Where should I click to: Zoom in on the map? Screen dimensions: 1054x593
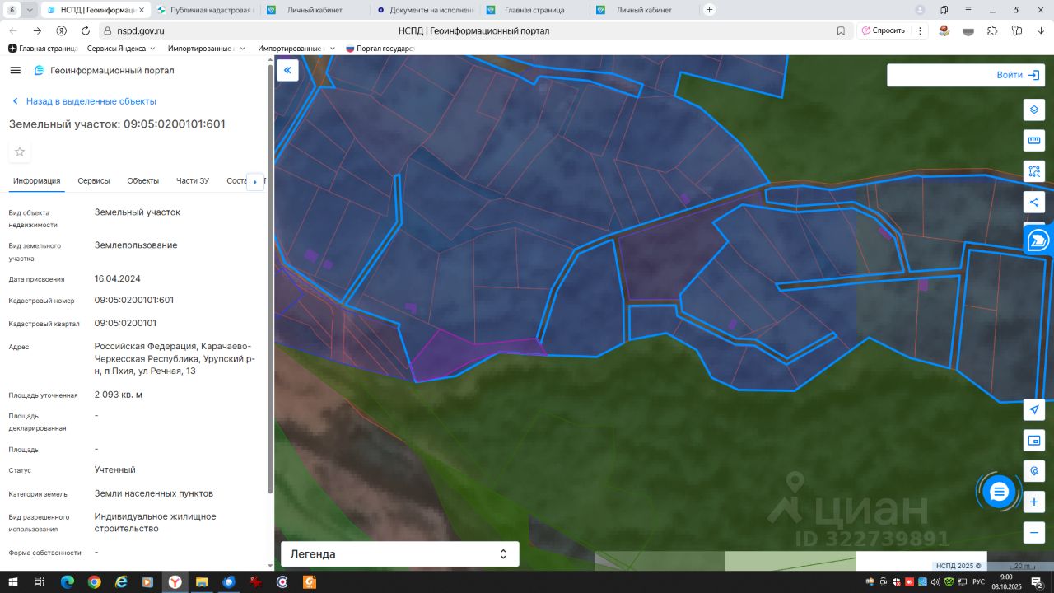pyautogui.click(x=1034, y=502)
